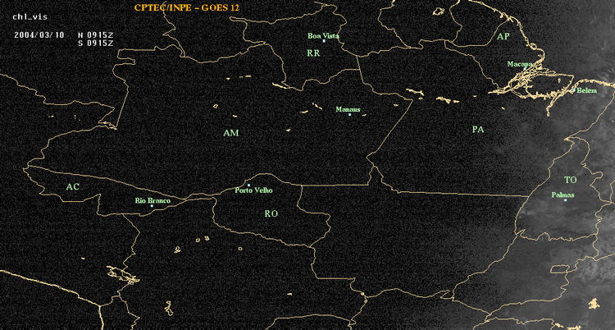Click the PA state label

(478, 130)
